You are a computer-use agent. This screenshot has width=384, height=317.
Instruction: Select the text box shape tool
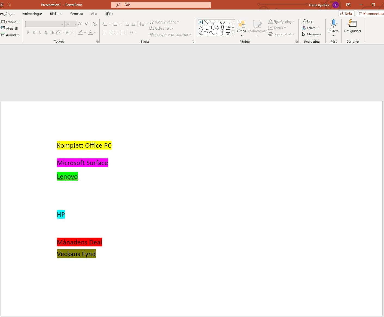(201, 22)
